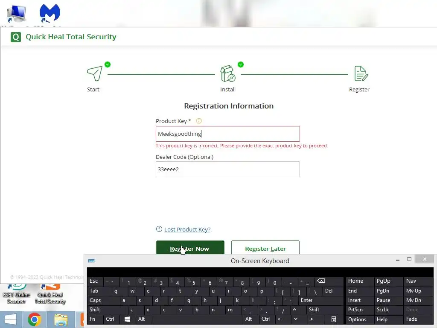
Task: Click the Register step document icon
Action: tap(361, 73)
